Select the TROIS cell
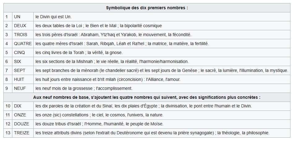This screenshot has width=296, height=142. (20, 35)
